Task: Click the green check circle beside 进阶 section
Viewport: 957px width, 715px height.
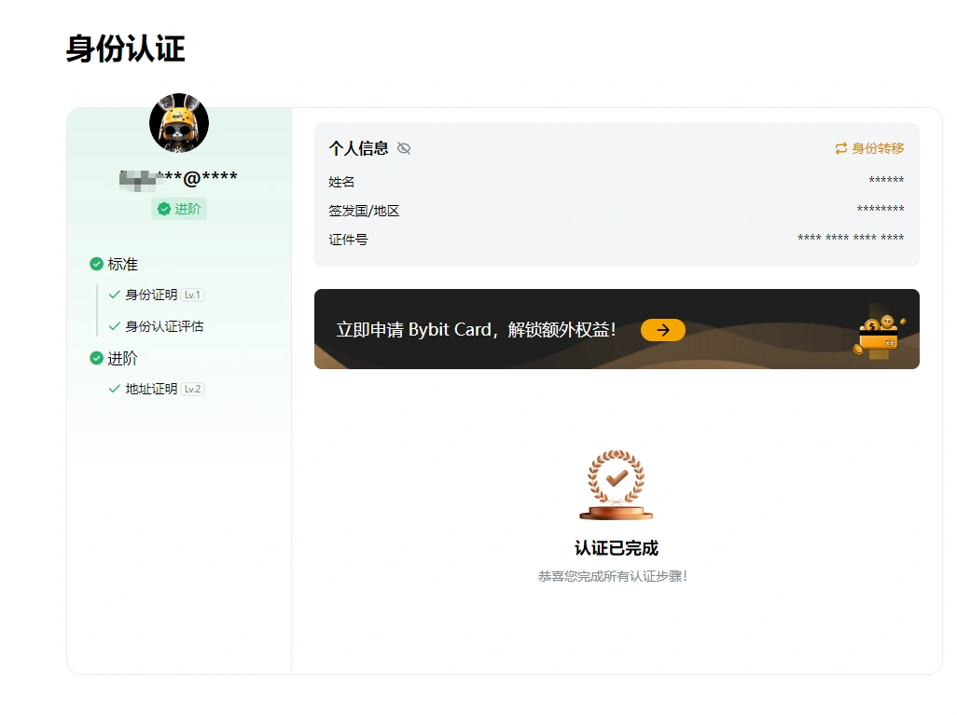Action: point(96,358)
